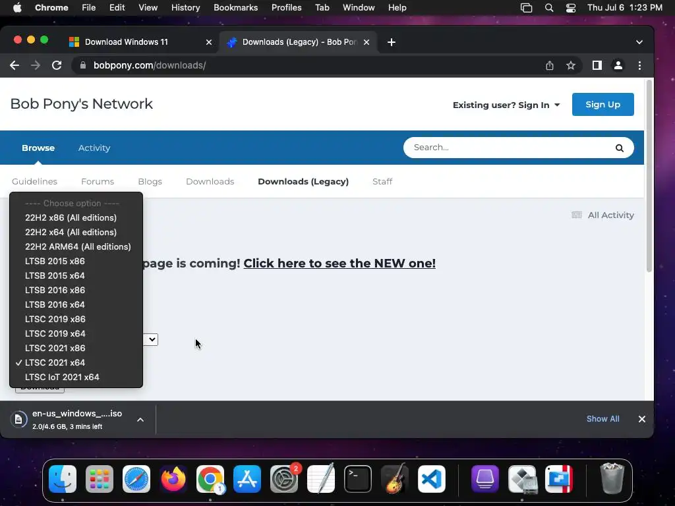675x506 pixels.
Task: Select 22H2 x64 (All editions) option
Action: tap(76, 233)
